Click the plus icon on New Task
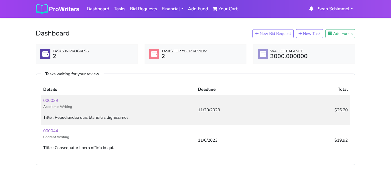Screen dimensions: 391x184 click(x=300, y=33)
